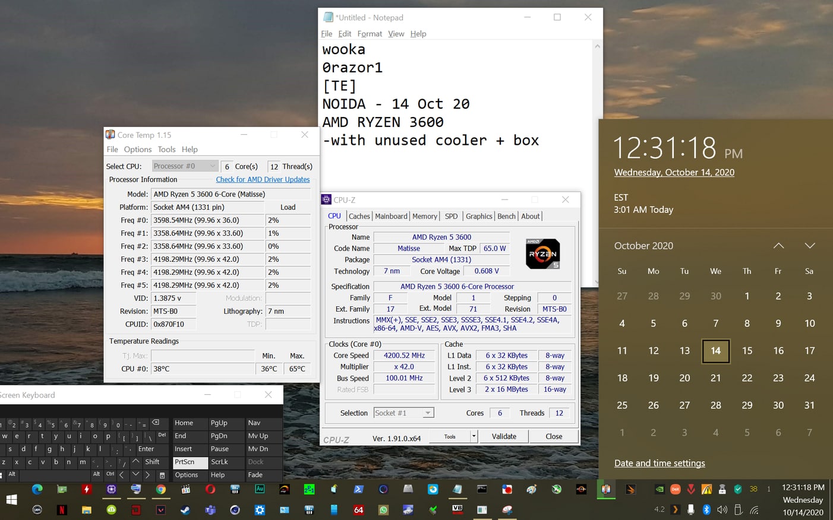The height and width of the screenshot is (520, 833).
Task: Open the blue Settings gear on taskbar
Action: [x=260, y=510]
